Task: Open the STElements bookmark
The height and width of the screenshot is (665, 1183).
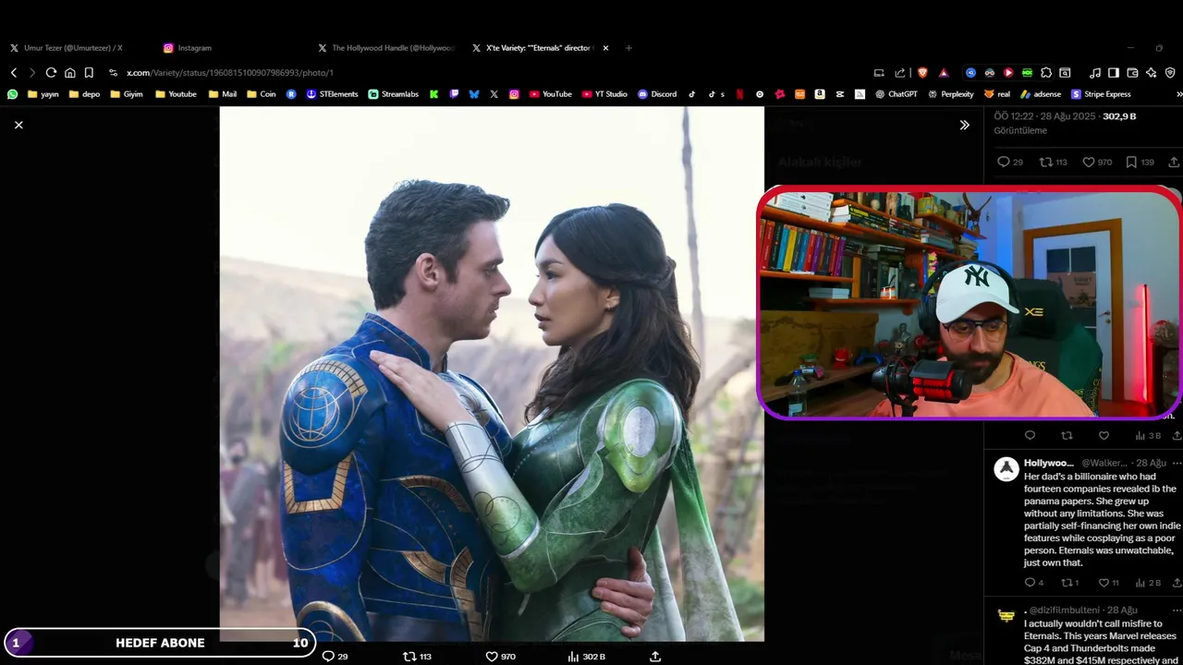Action: (x=332, y=94)
